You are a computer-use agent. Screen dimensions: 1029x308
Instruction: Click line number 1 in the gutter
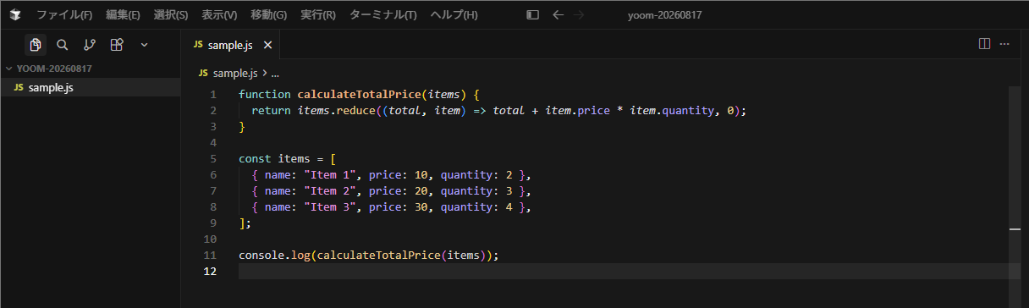213,95
